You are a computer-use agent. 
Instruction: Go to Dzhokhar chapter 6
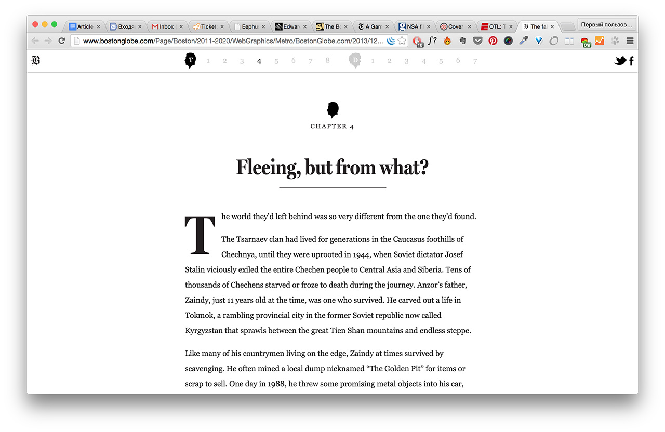click(x=458, y=61)
